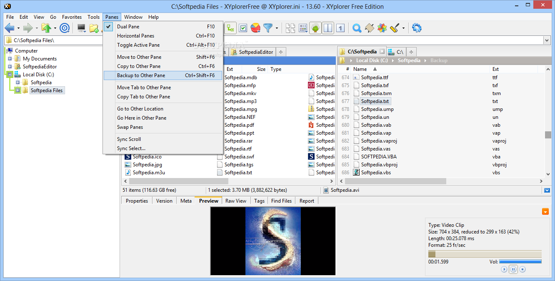
Task: Click the details view list icon
Action: coord(303,28)
